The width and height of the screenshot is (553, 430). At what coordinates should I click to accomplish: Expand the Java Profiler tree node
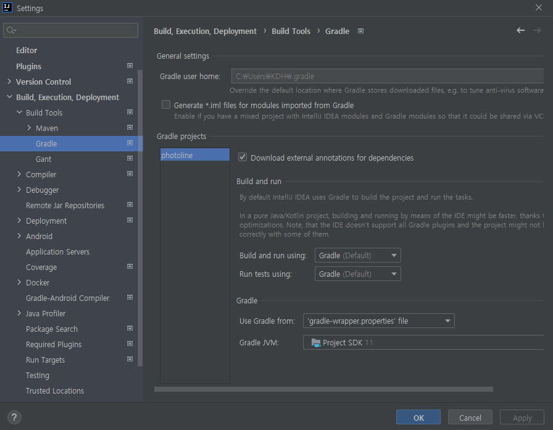tap(19, 313)
